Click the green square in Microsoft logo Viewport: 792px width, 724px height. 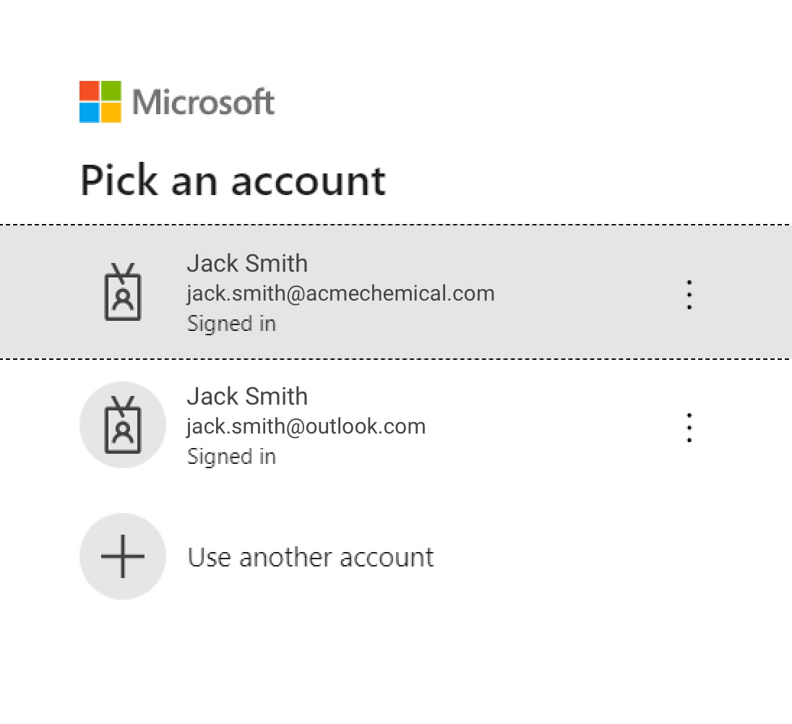click(x=111, y=91)
